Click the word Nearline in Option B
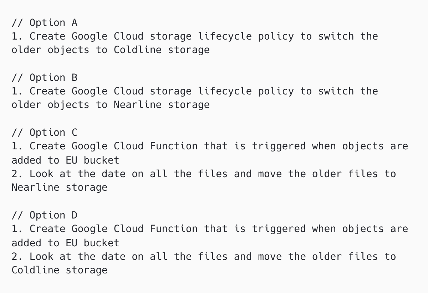 pyautogui.click(x=138, y=105)
